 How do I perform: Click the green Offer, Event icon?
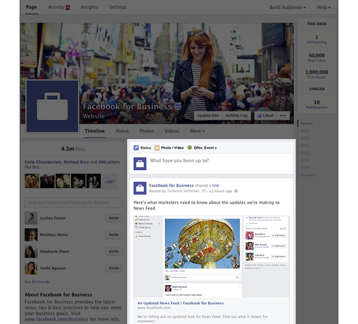(189, 148)
